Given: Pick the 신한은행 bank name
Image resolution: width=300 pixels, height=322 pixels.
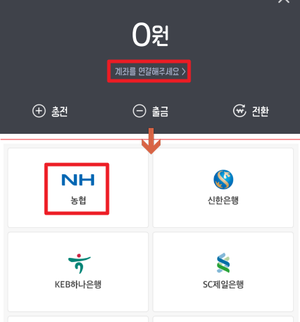Looking at the screenshot, I should [x=223, y=200].
